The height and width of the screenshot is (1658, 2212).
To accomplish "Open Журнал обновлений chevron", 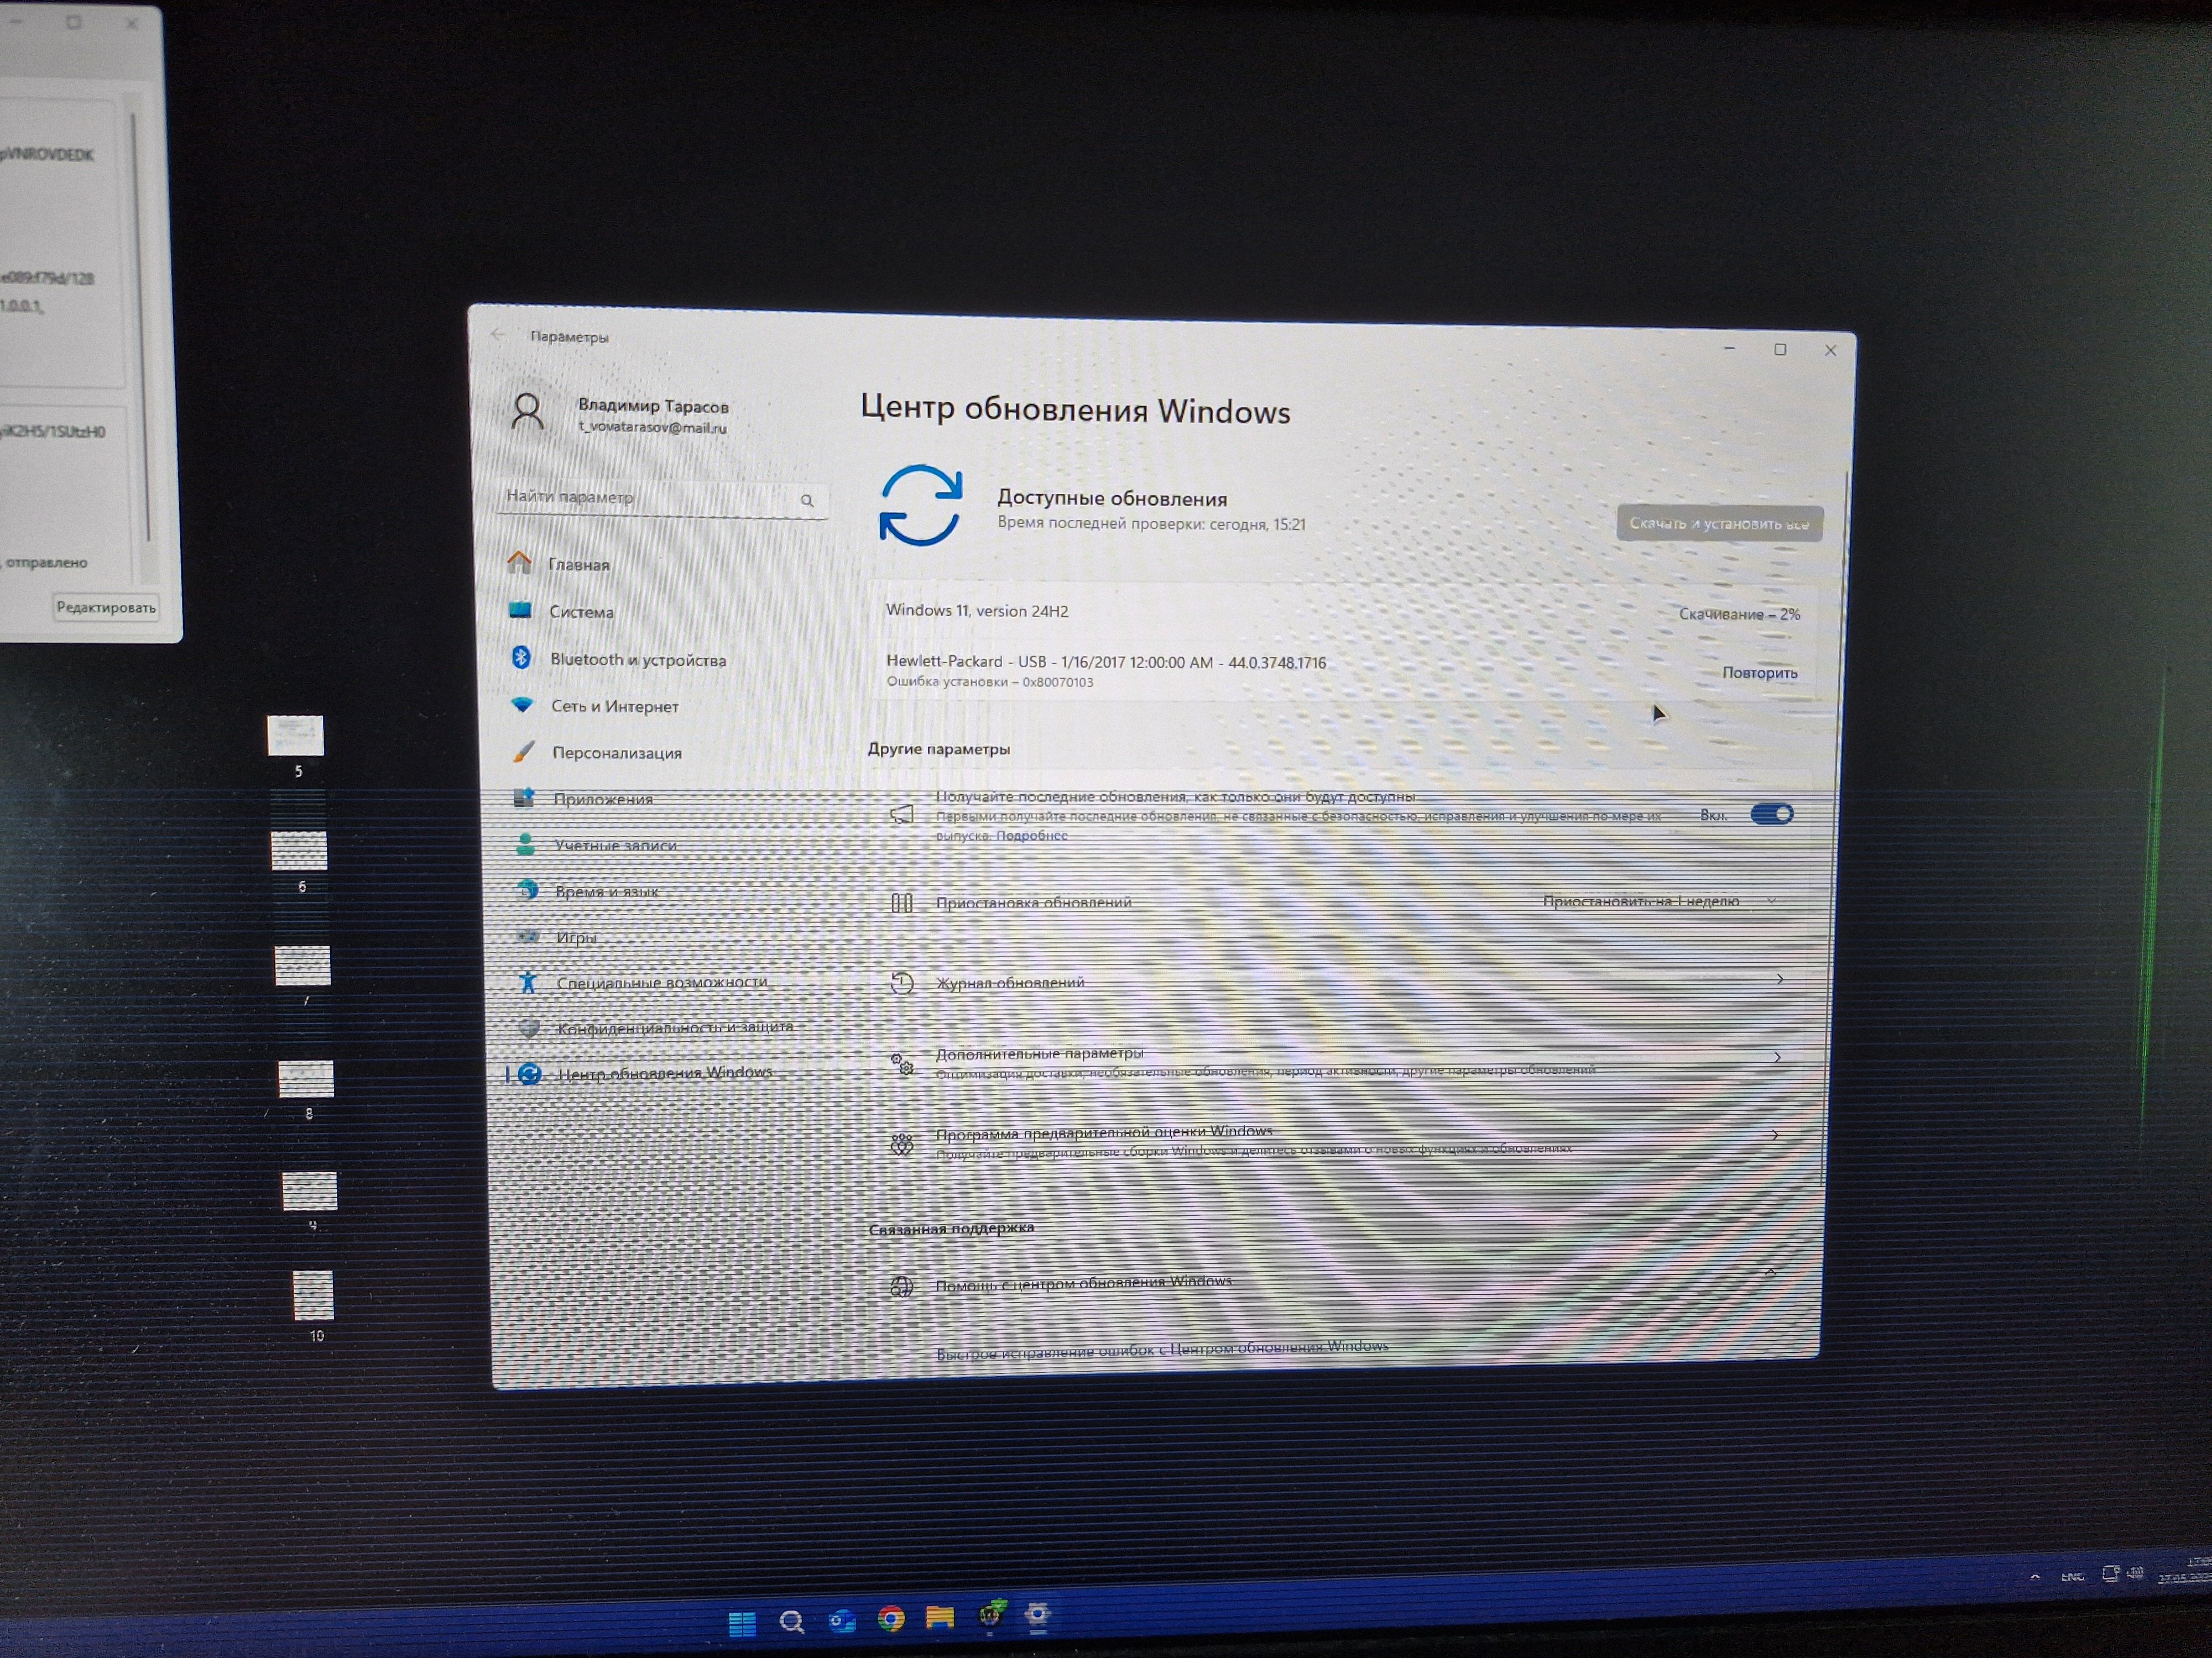I will click(1779, 979).
